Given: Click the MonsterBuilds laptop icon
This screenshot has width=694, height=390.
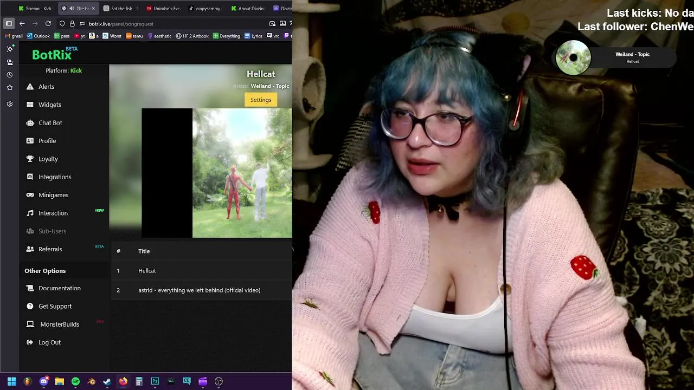Looking at the screenshot, I should [30, 324].
